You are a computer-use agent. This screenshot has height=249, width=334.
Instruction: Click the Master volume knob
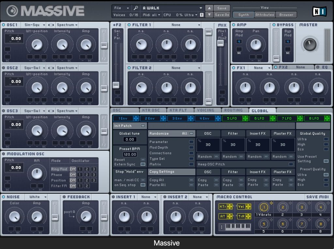[x=310, y=44]
